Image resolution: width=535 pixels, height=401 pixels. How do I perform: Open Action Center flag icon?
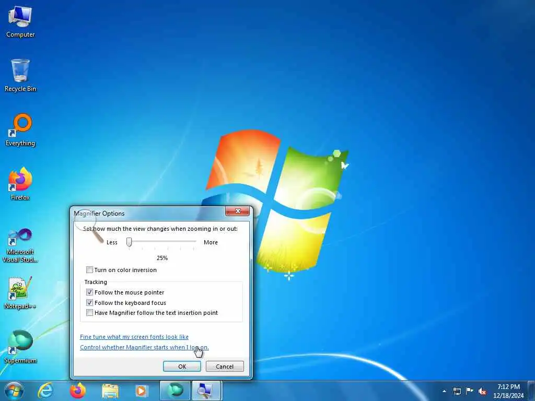[470, 391]
